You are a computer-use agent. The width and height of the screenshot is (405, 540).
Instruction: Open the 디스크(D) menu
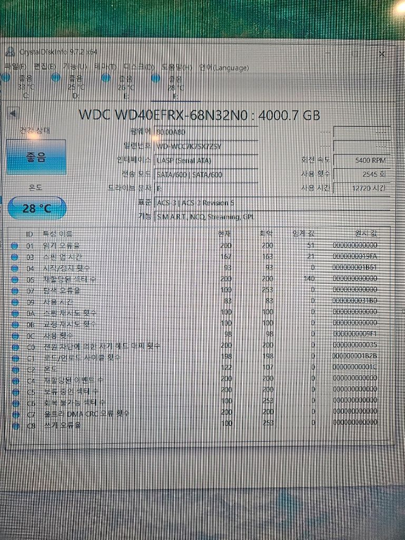(139, 67)
